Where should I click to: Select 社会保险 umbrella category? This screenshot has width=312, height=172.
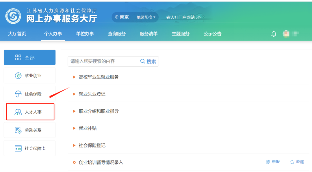click(x=29, y=94)
